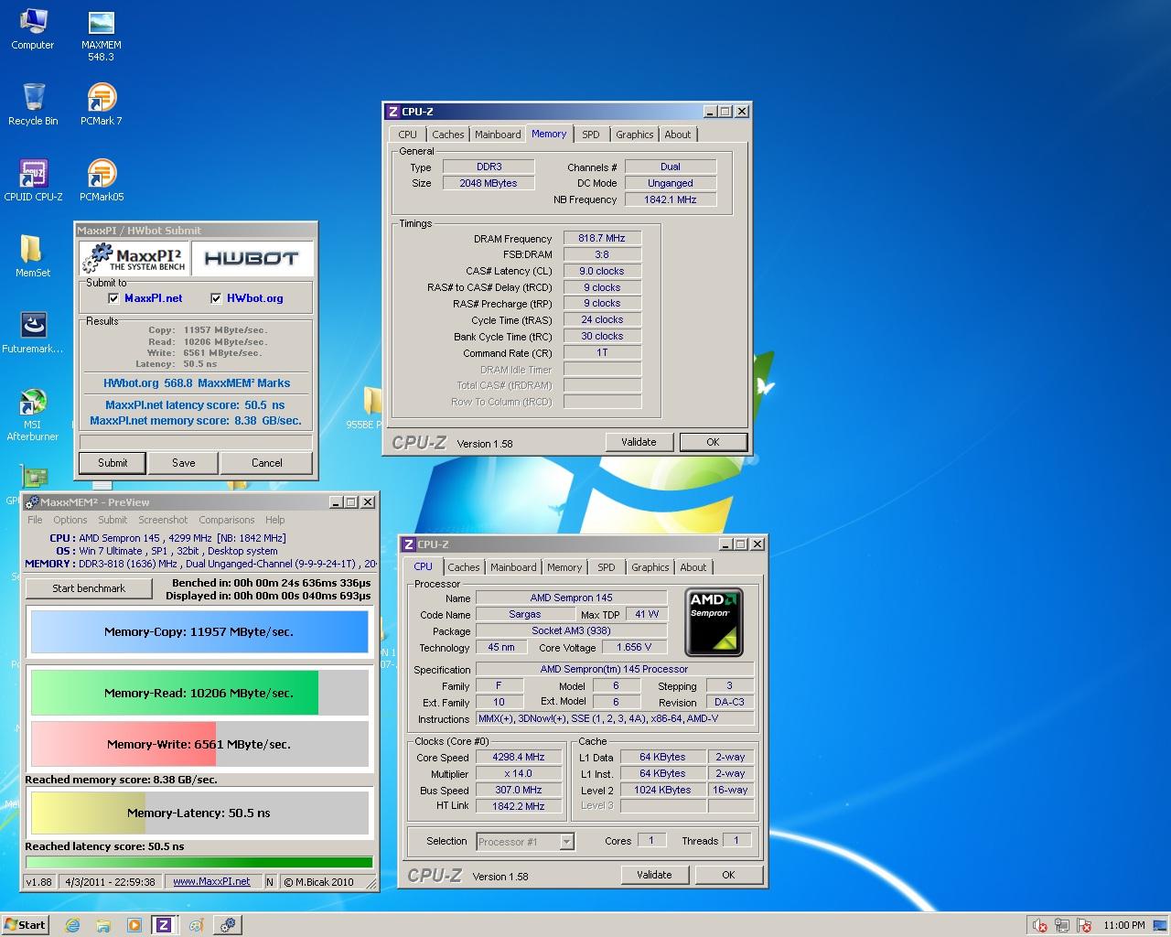Open the Paint taskbar icon
Screen dimensions: 1171x937
196,924
